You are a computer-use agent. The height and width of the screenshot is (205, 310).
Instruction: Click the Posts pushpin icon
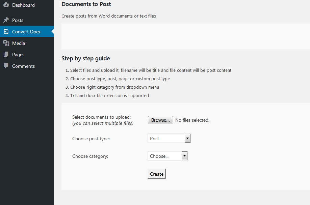tap(6, 20)
